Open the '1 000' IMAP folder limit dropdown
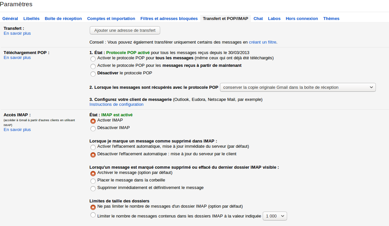This screenshot has height=226, width=389. click(275, 216)
